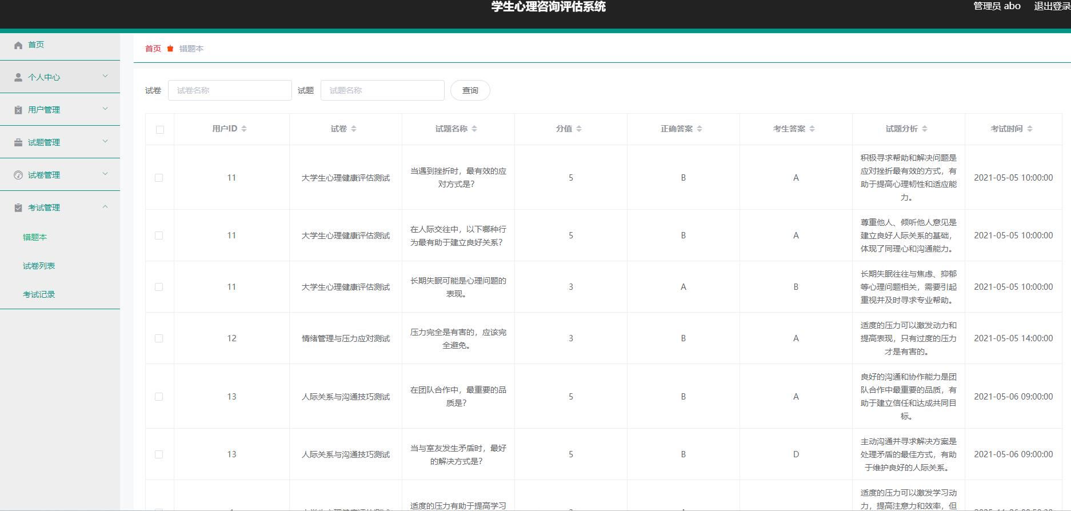
Task: Click the 情绪管理与压力应对测试 cell
Action: (346, 338)
